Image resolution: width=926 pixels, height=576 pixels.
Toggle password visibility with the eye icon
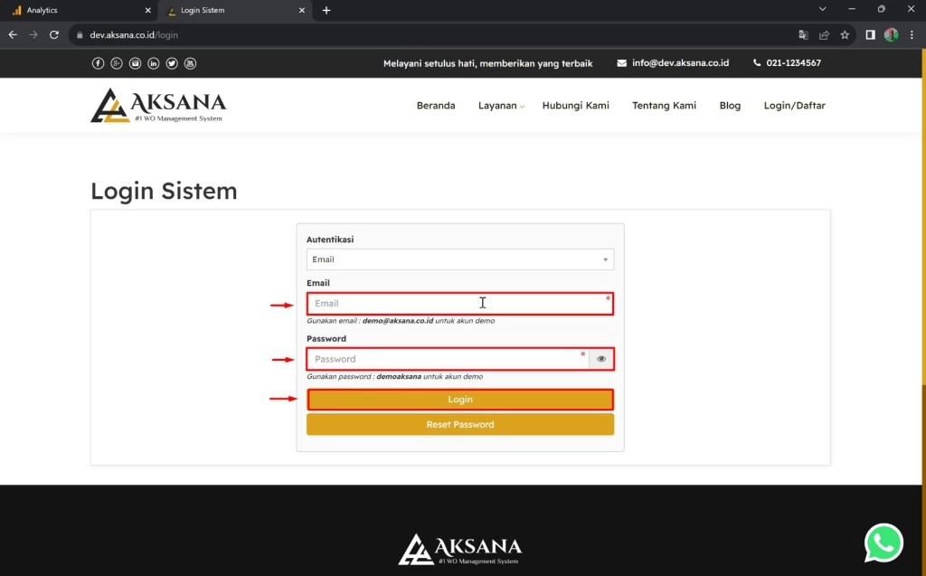601,359
